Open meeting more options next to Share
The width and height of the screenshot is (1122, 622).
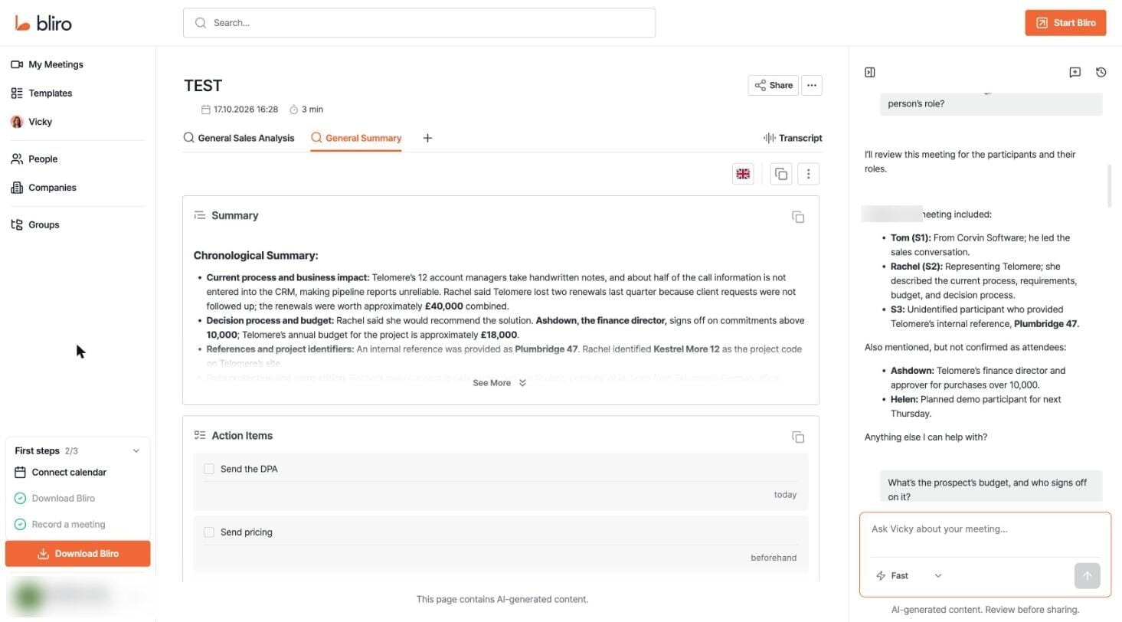[811, 85]
